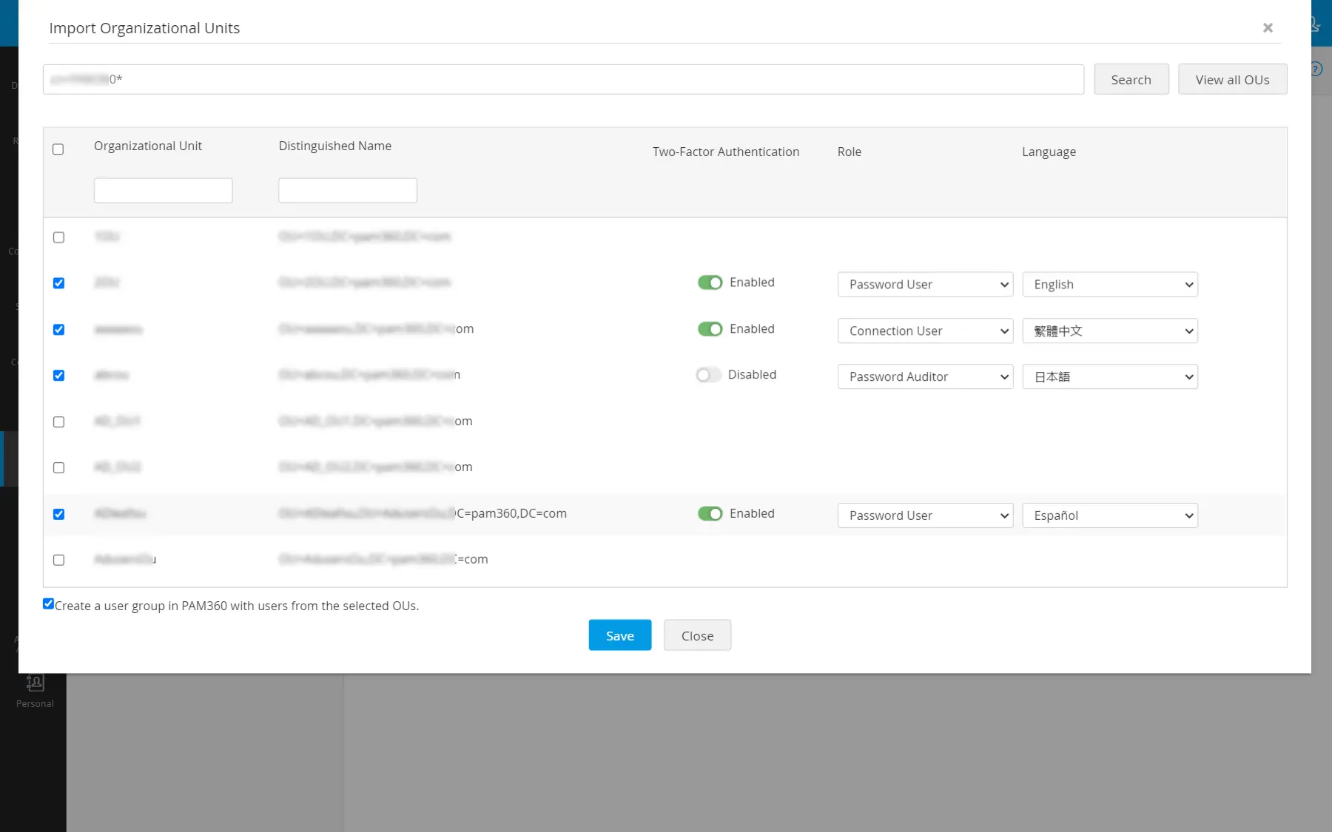Image resolution: width=1332 pixels, height=832 pixels.
Task: Check the checkbox for the first OU row
Action: coord(58,237)
